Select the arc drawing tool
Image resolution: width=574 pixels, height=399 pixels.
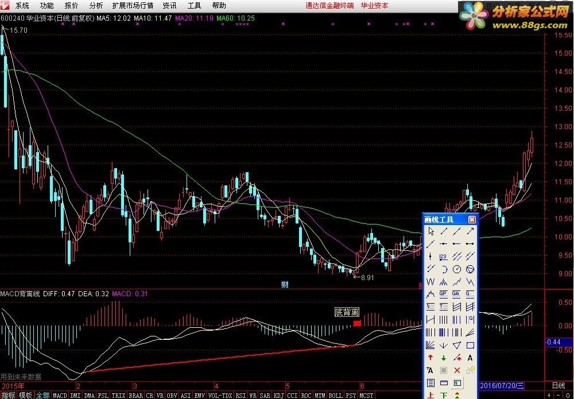444,269
